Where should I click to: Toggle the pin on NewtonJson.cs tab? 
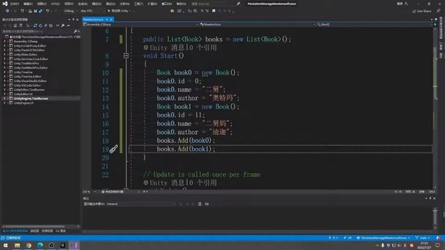(107, 19)
